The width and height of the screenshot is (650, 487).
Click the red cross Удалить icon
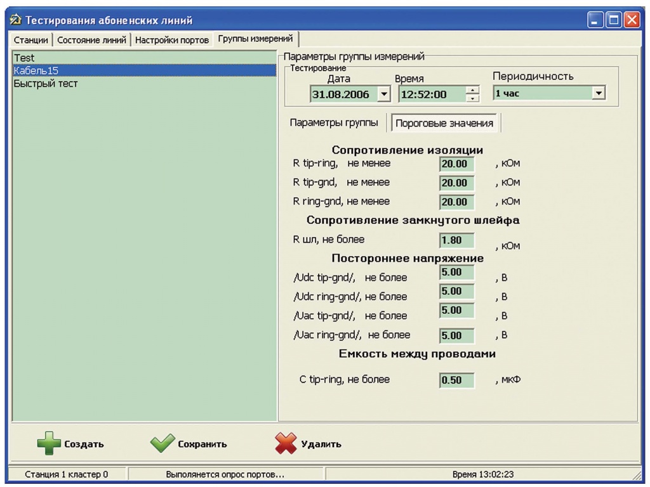286,443
